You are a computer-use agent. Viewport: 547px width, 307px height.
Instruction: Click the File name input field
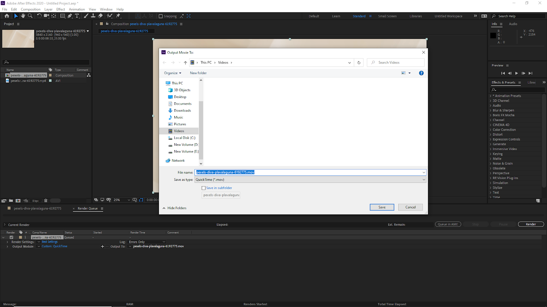tap(308, 172)
